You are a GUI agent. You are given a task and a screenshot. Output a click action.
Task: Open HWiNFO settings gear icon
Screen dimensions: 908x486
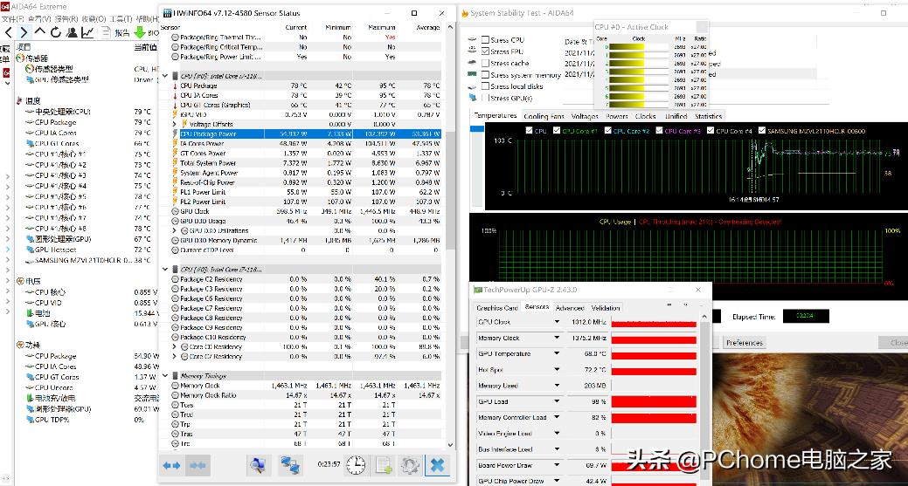click(x=409, y=464)
